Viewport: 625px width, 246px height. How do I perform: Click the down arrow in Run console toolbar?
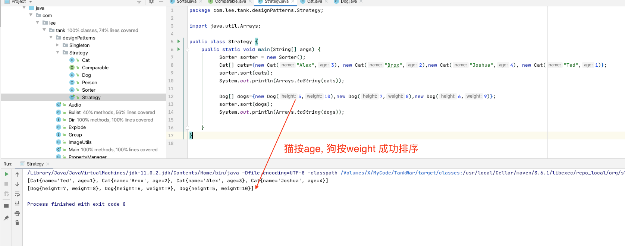pos(17,184)
